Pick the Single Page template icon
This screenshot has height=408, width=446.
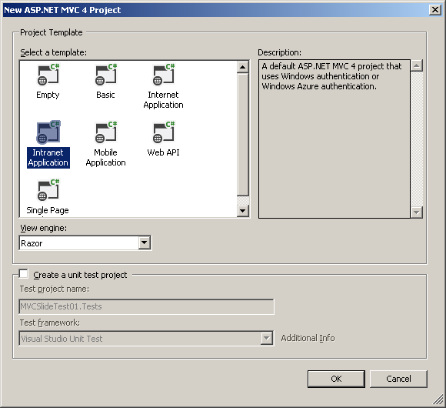point(48,190)
